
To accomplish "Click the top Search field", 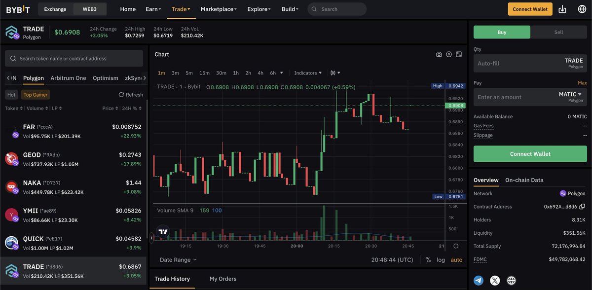I will click(x=337, y=9).
